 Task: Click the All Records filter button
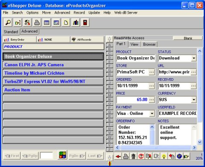click(x=87, y=40)
